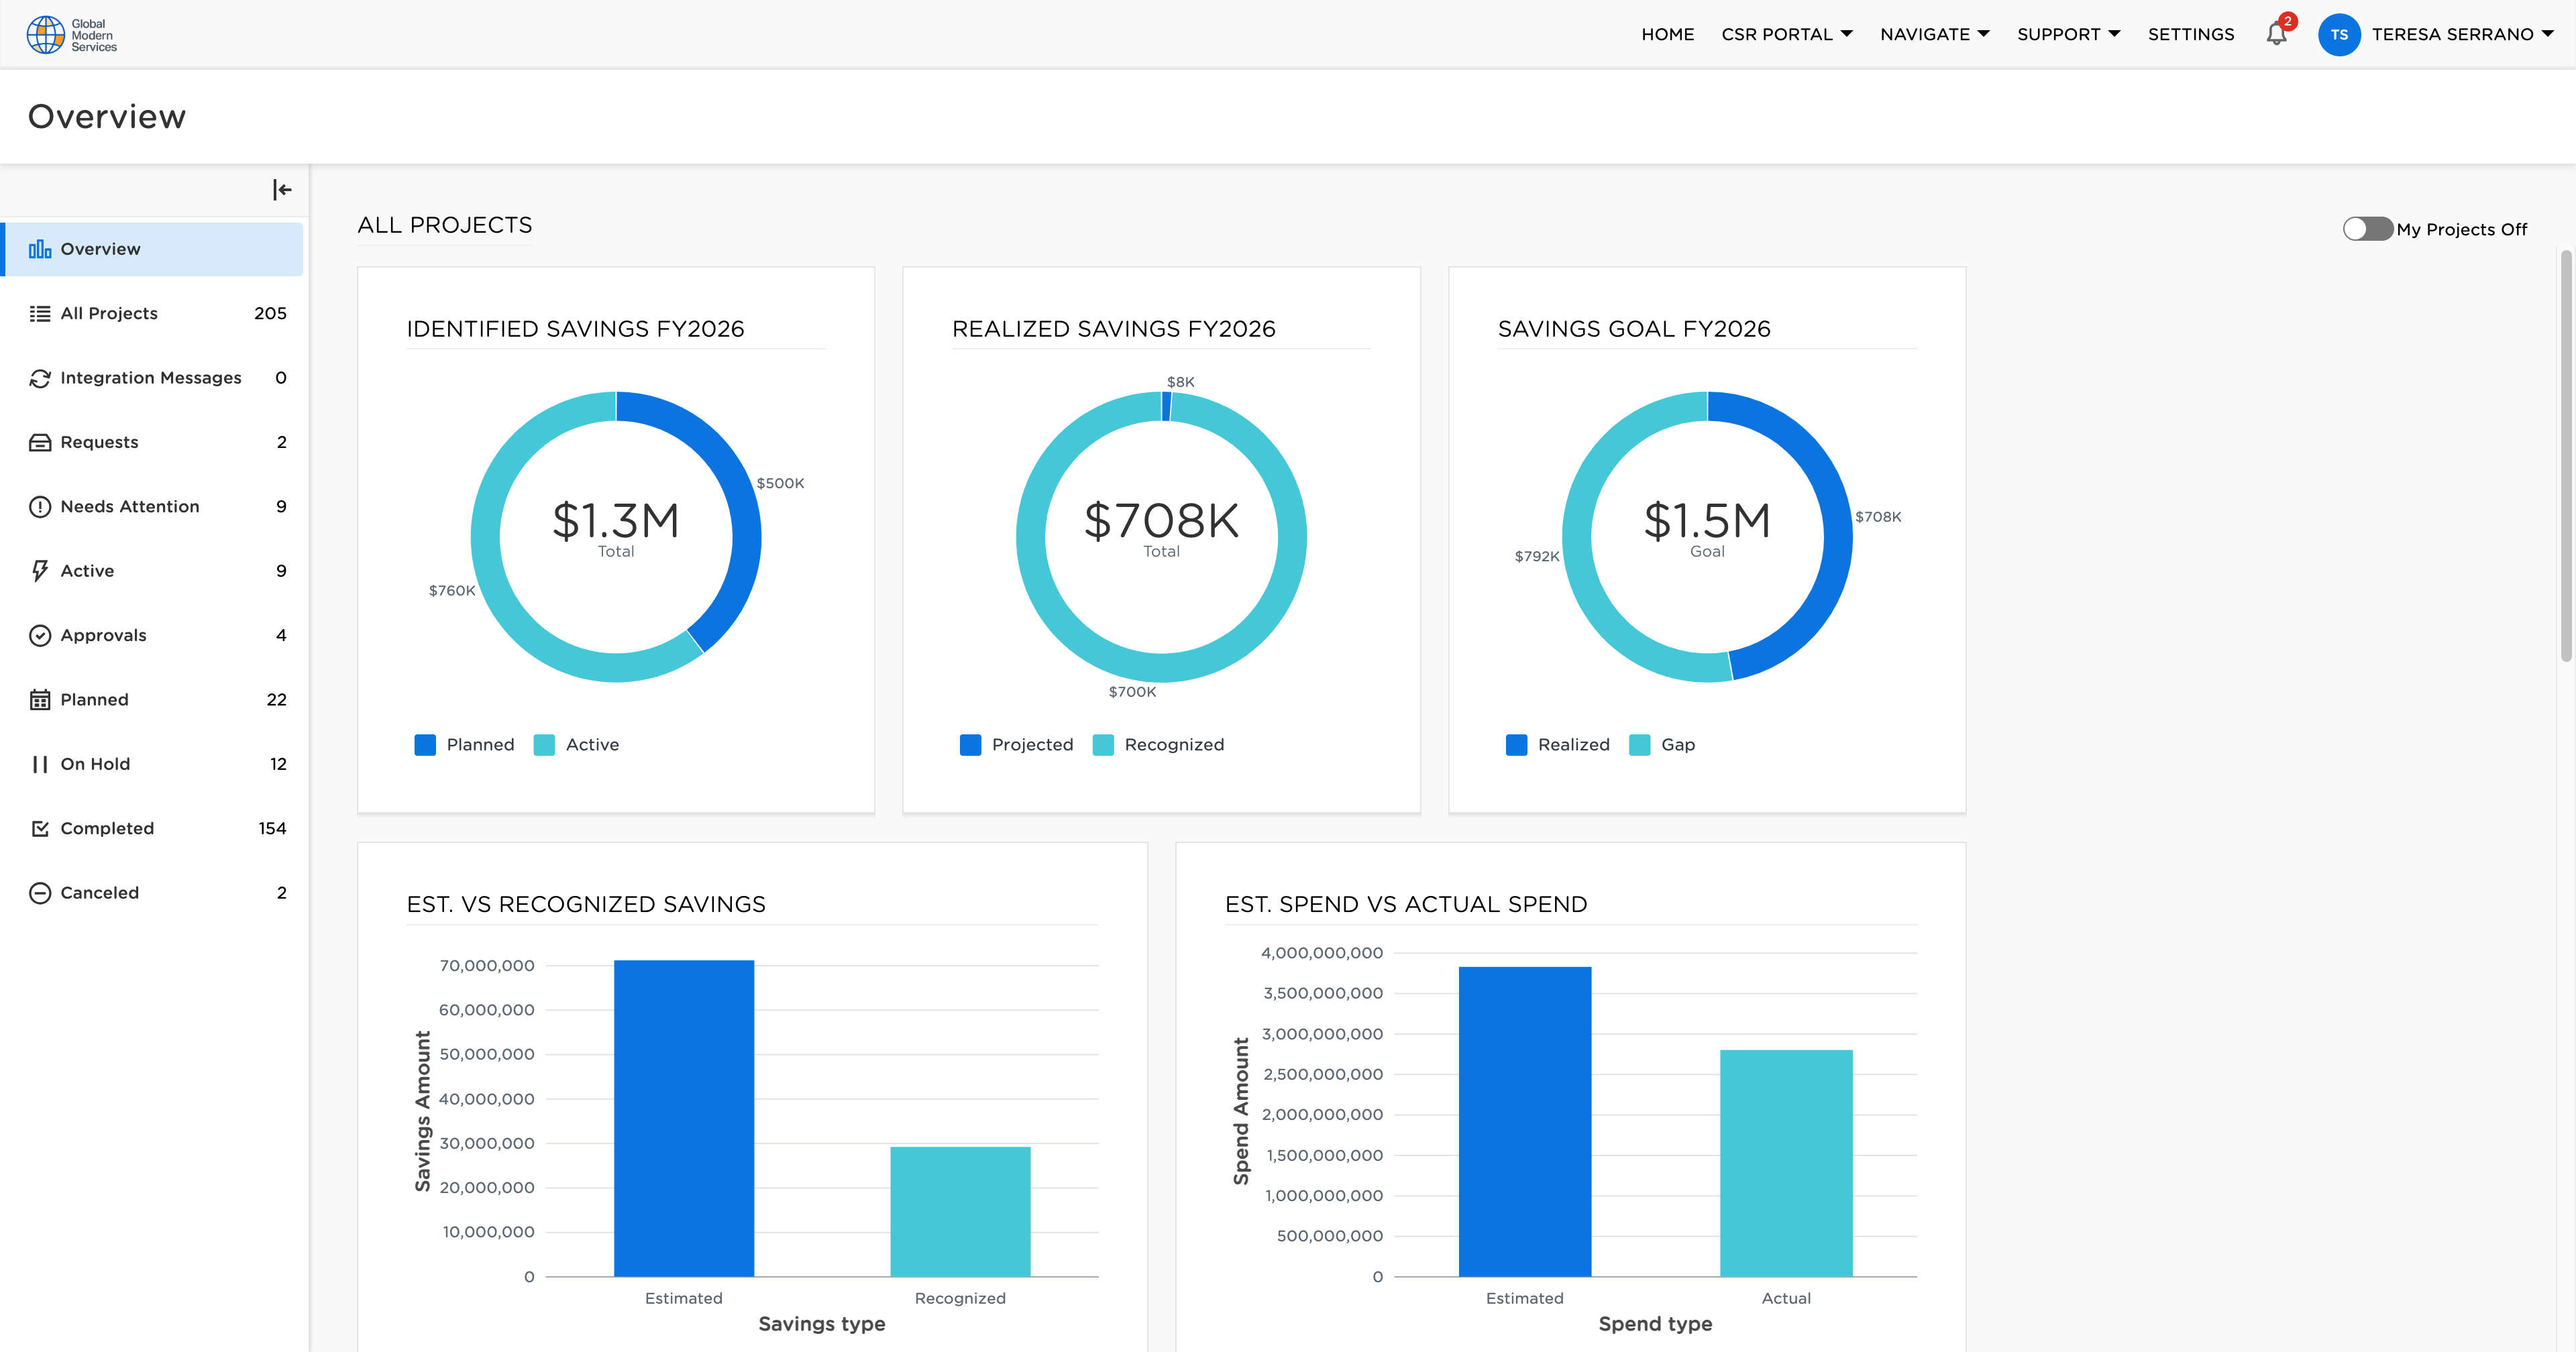Open Planned via the calendar icon
The width and height of the screenshot is (2576, 1352).
[40, 699]
